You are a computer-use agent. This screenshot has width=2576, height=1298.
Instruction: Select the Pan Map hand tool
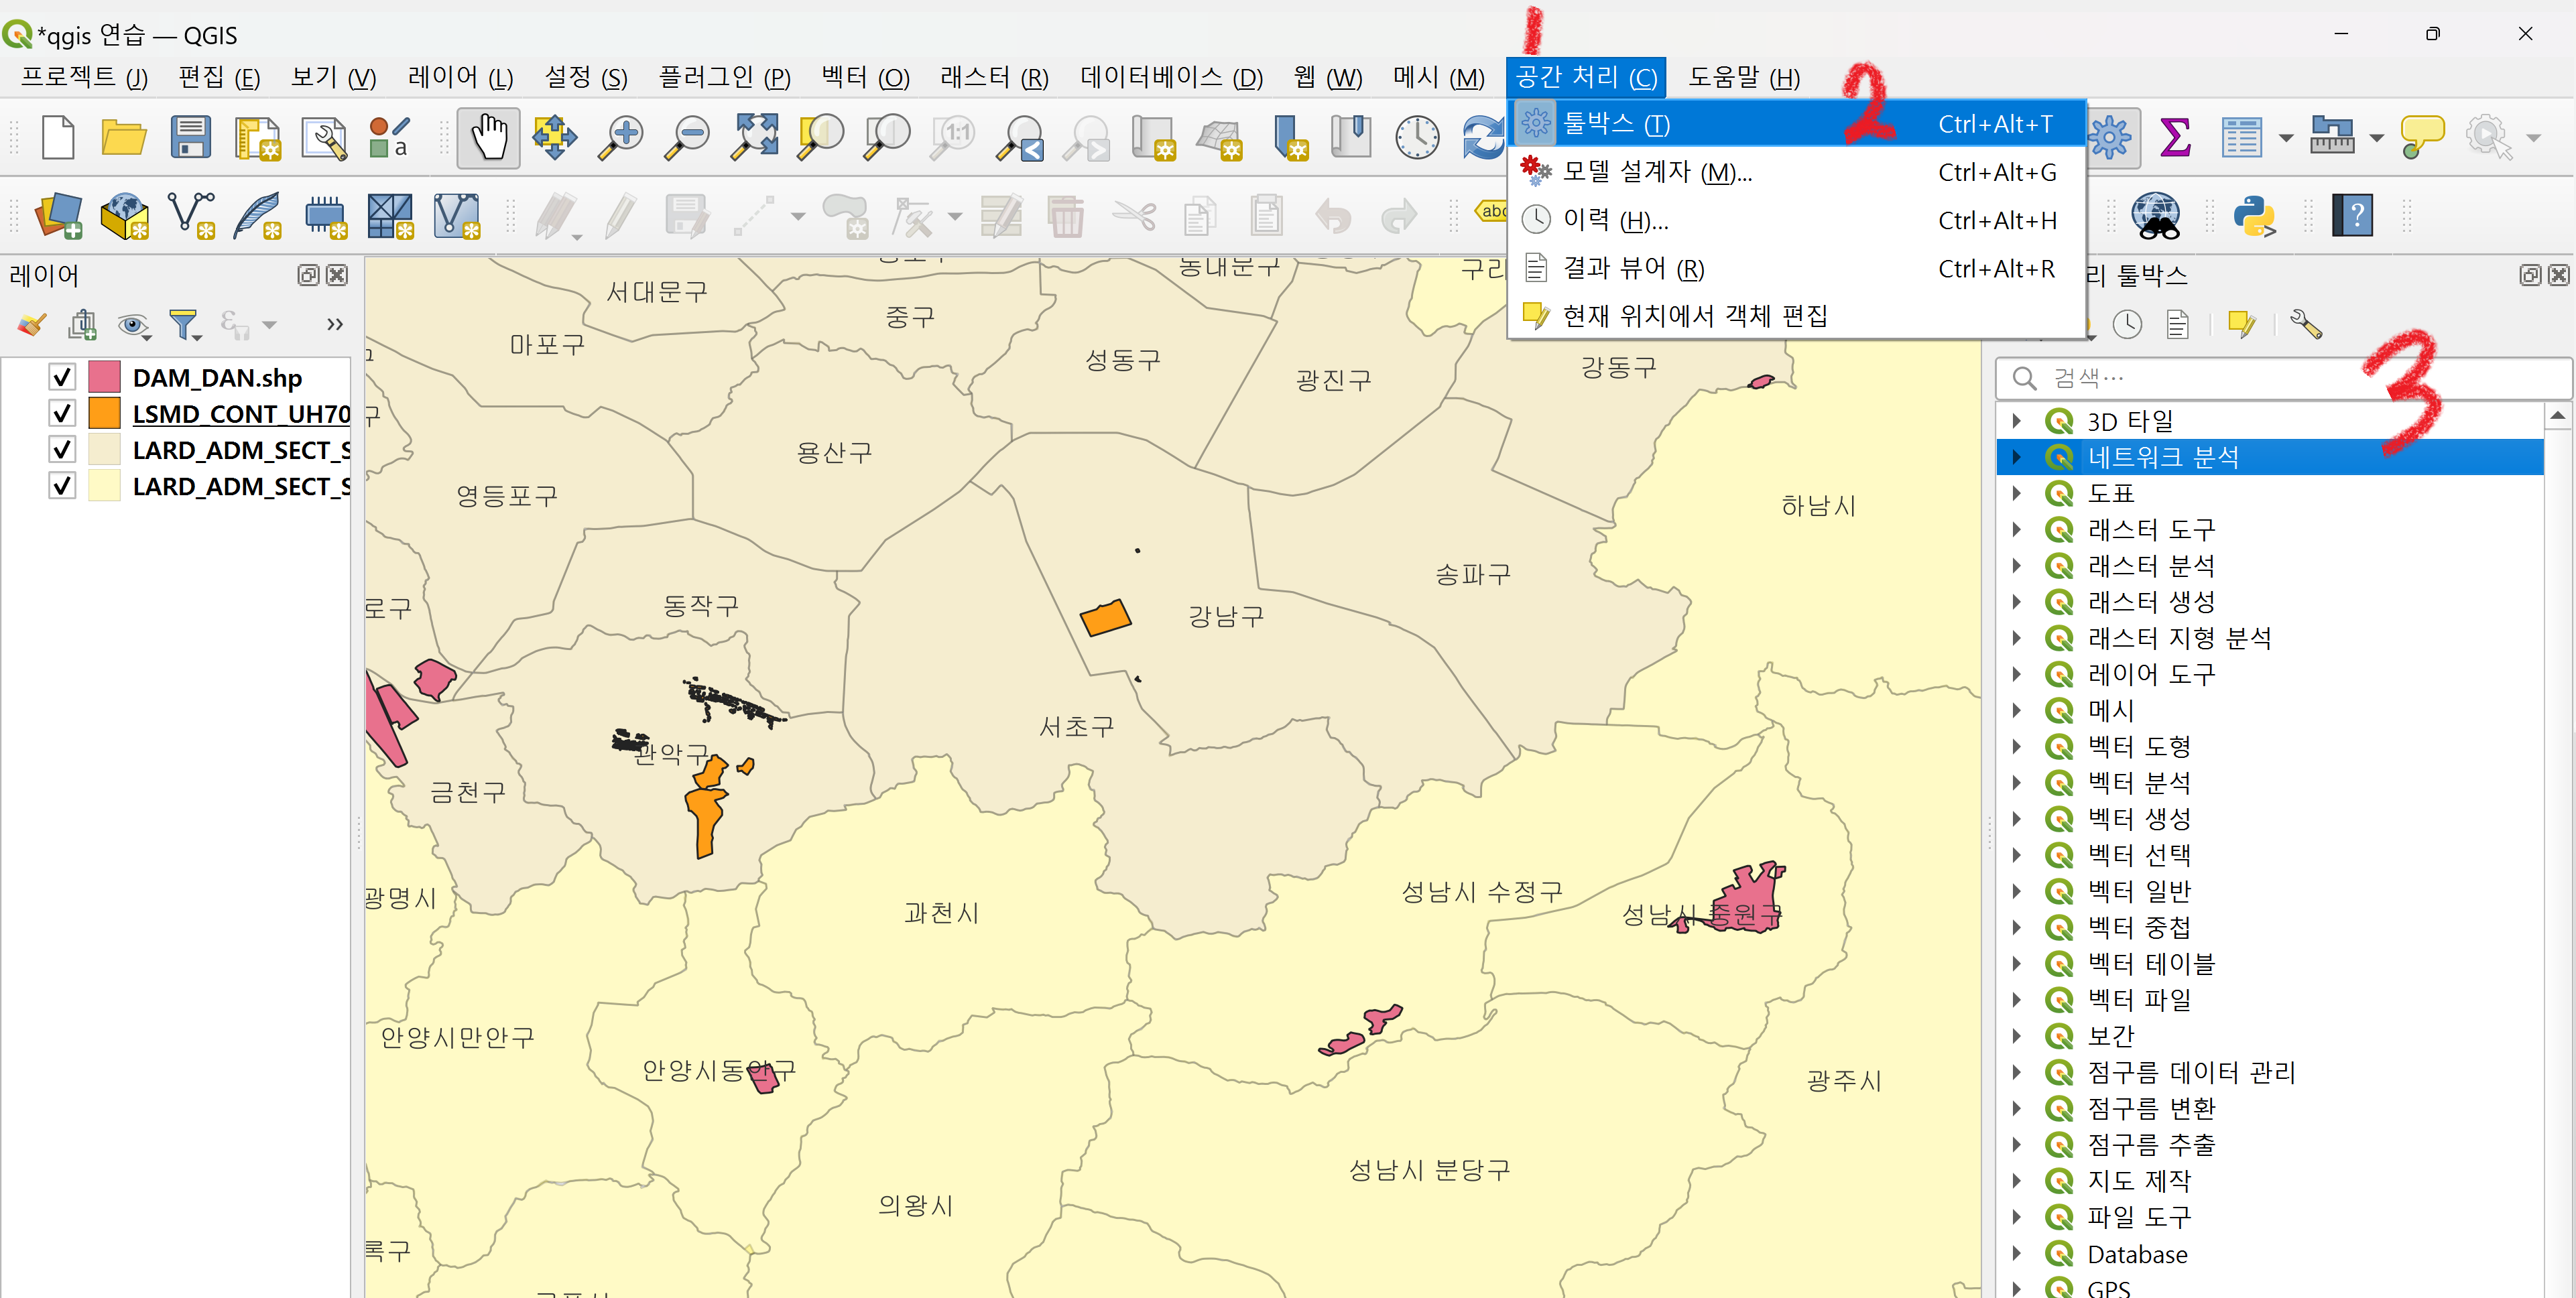(488, 137)
